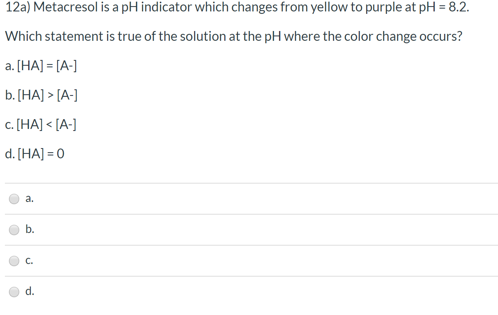Click the label b. next to its radio

click(x=29, y=230)
